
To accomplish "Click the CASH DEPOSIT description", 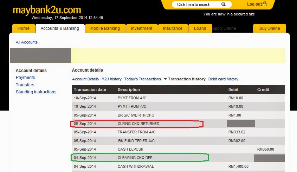I will tap(131, 149).
